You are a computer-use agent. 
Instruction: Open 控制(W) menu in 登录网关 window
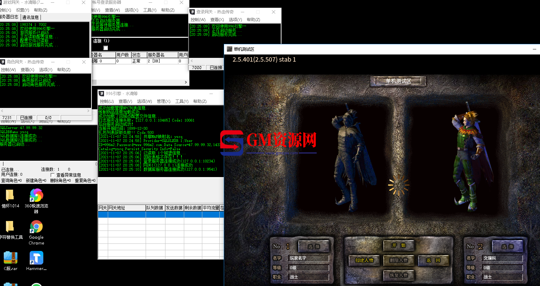[198, 19]
